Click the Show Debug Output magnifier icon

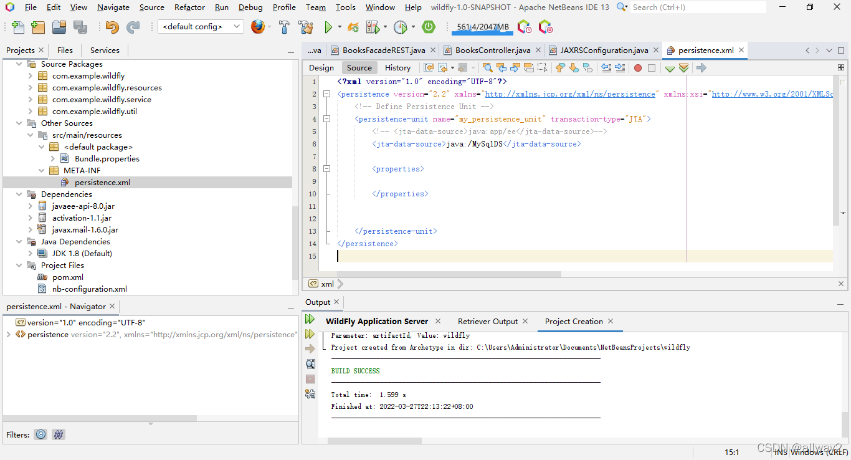point(310,364)
